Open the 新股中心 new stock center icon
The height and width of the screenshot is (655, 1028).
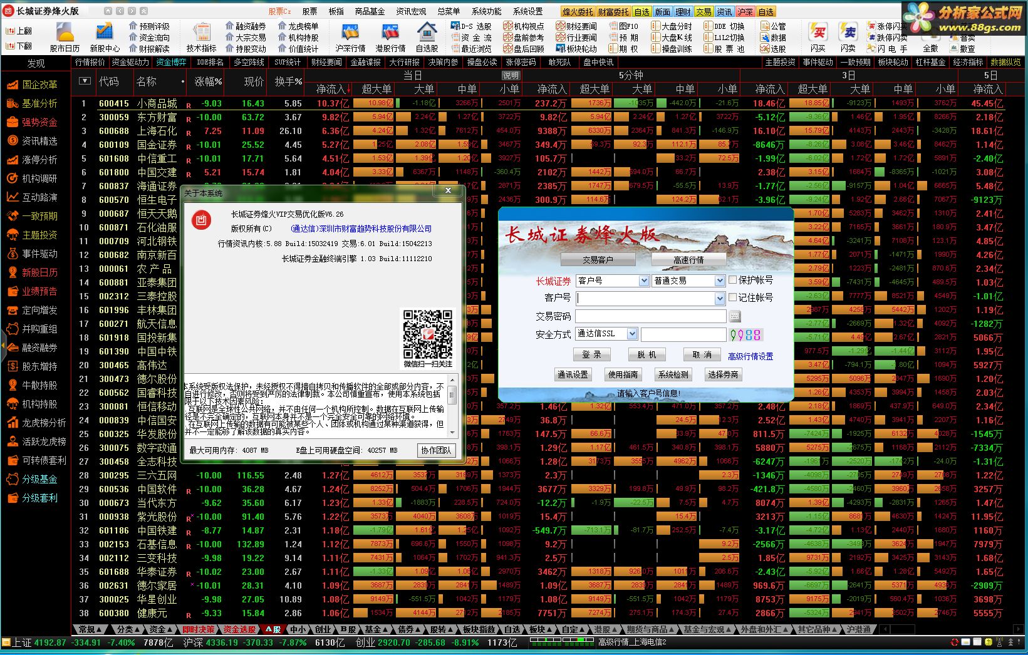tap(105, 37)
